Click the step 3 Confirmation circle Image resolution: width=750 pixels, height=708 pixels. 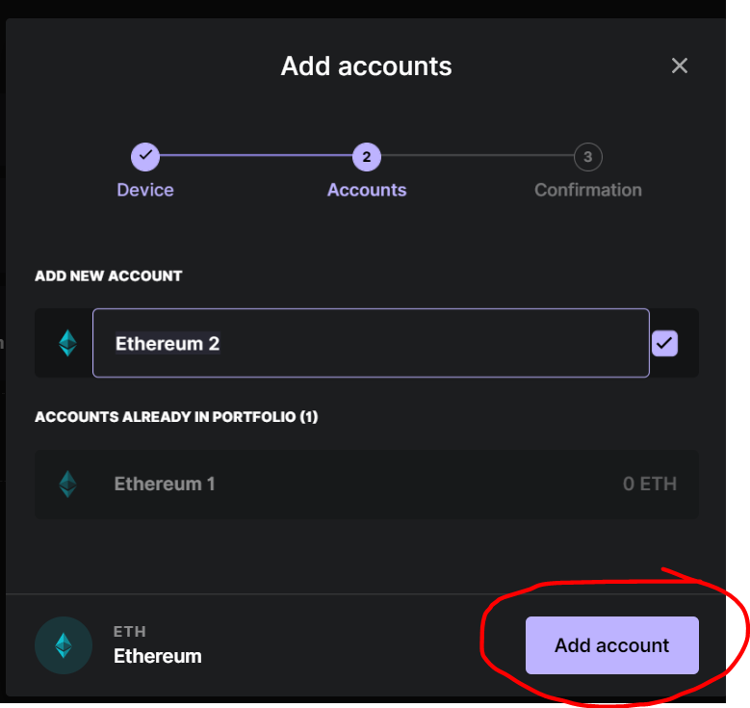pyautogui.click(x=588, y=157)
